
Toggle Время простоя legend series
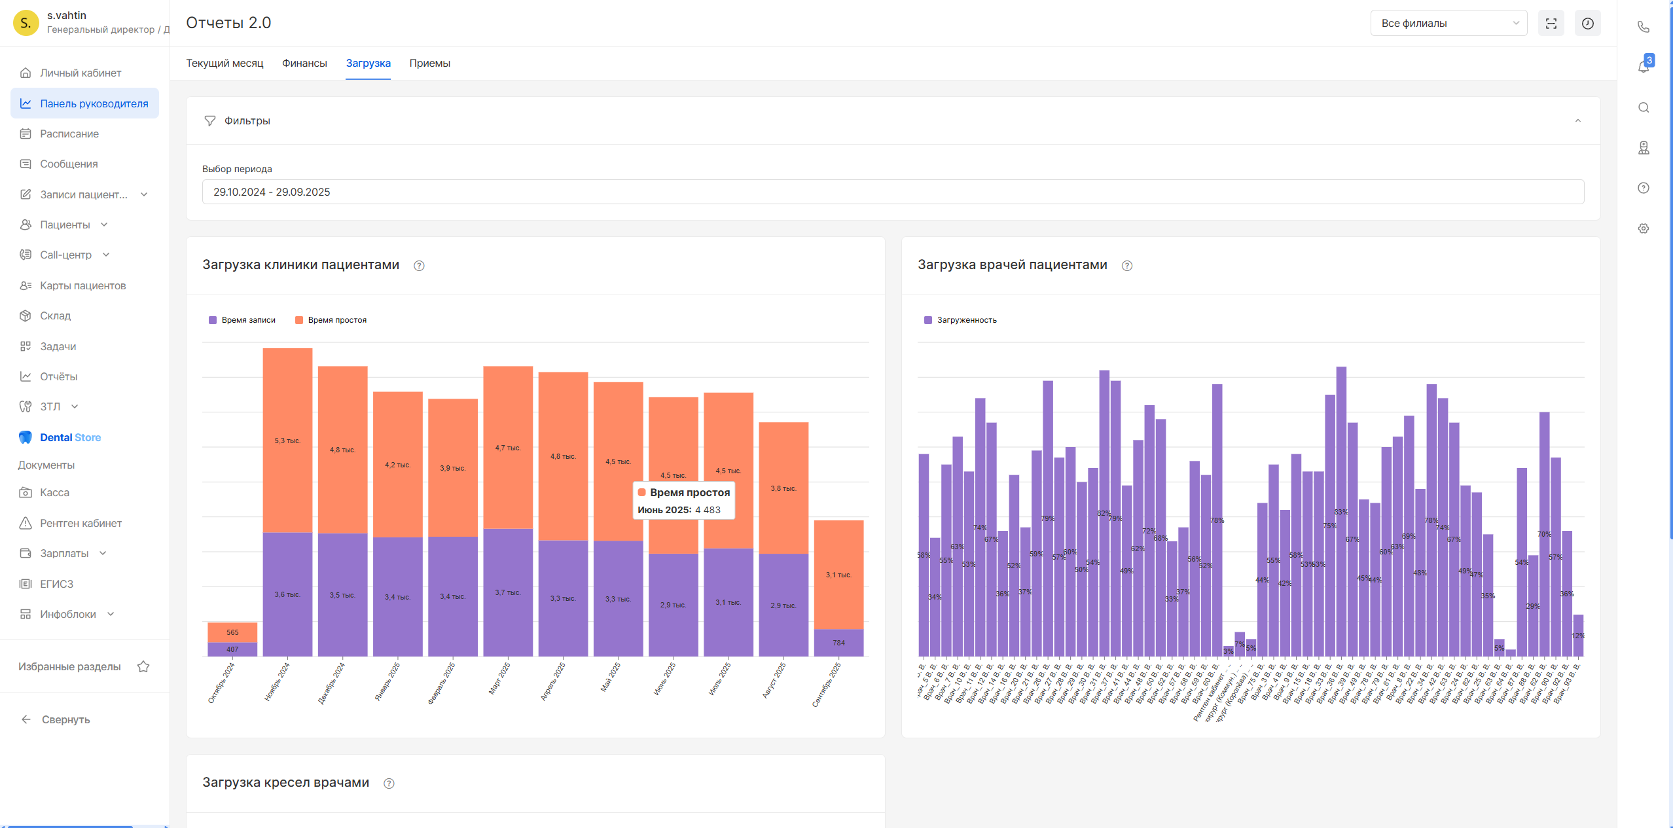coord(331,320)
